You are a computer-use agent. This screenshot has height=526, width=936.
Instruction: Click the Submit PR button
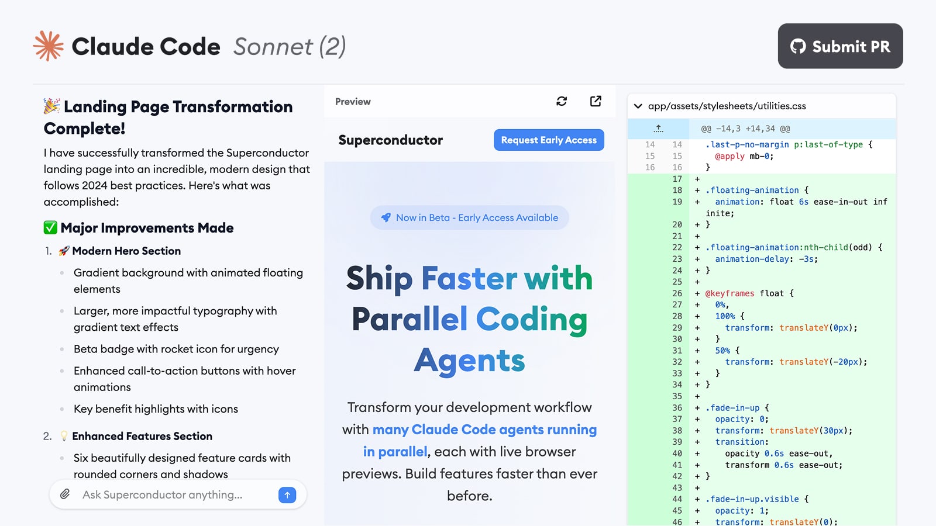(x=840, y=46)
